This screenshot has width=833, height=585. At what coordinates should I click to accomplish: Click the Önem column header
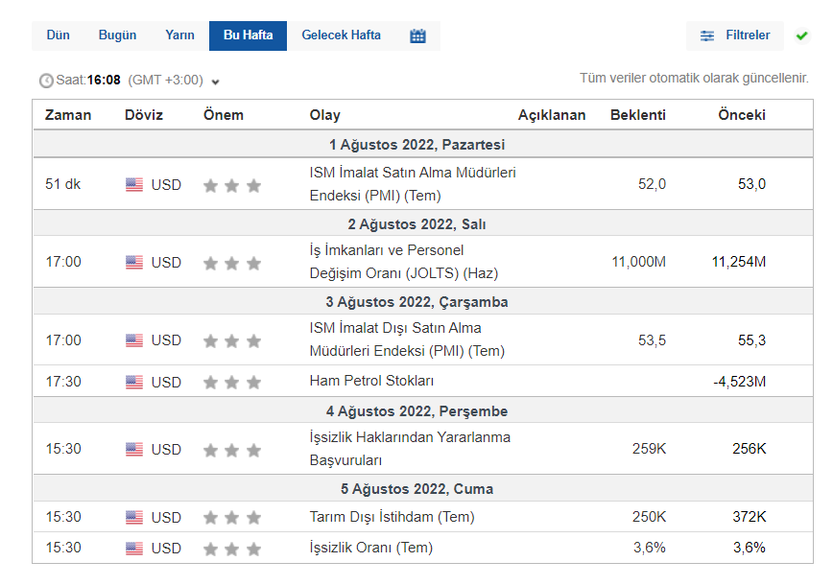[224, 115]
